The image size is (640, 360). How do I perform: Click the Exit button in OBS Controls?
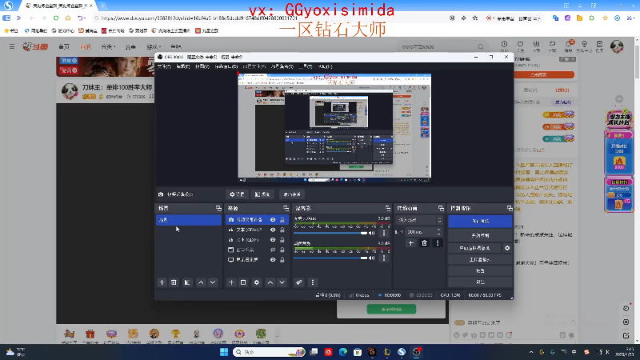(480, 282)
